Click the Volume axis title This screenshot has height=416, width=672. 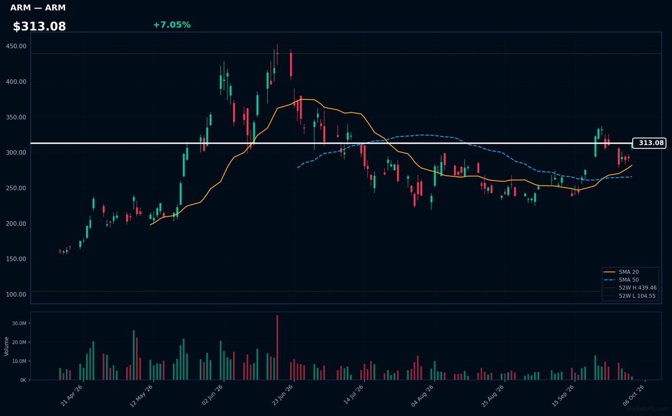point(6,346)
